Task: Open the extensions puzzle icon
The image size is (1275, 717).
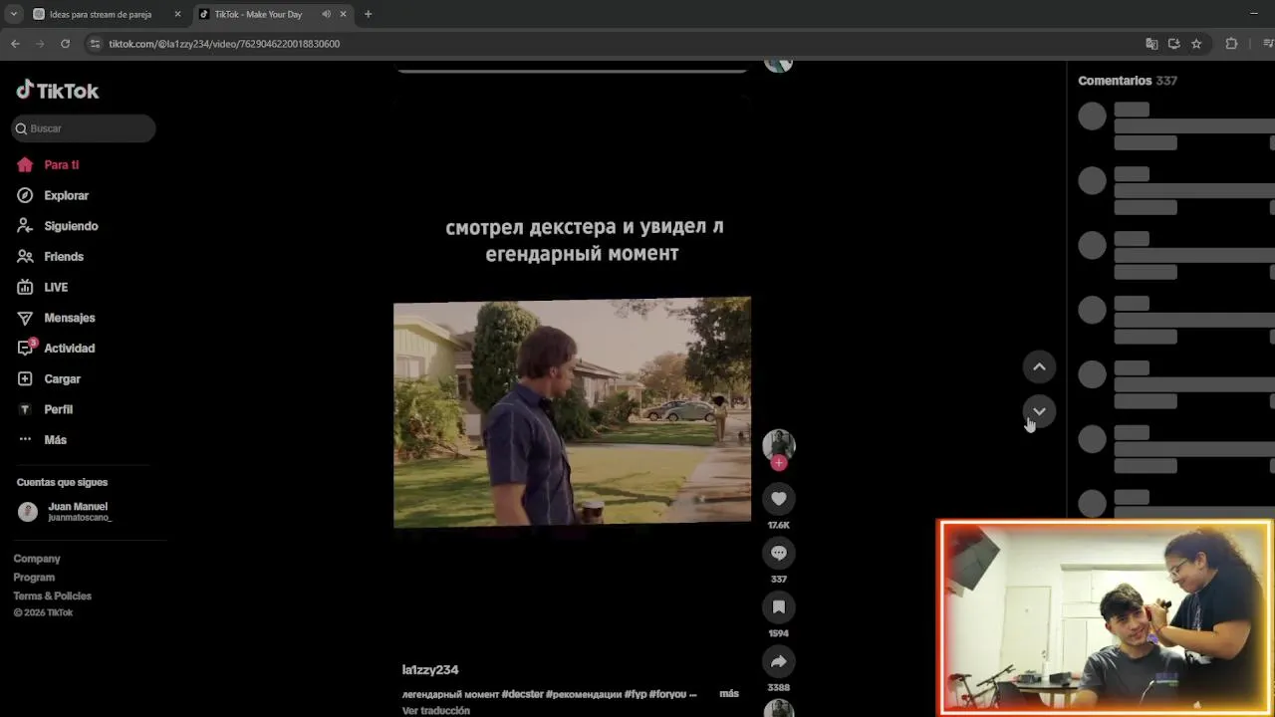Action: point(1231,44)
